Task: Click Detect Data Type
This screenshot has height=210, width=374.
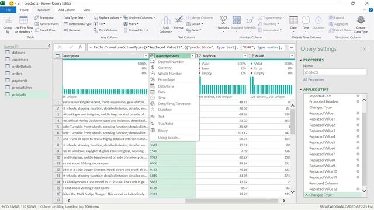Action: 78,24
